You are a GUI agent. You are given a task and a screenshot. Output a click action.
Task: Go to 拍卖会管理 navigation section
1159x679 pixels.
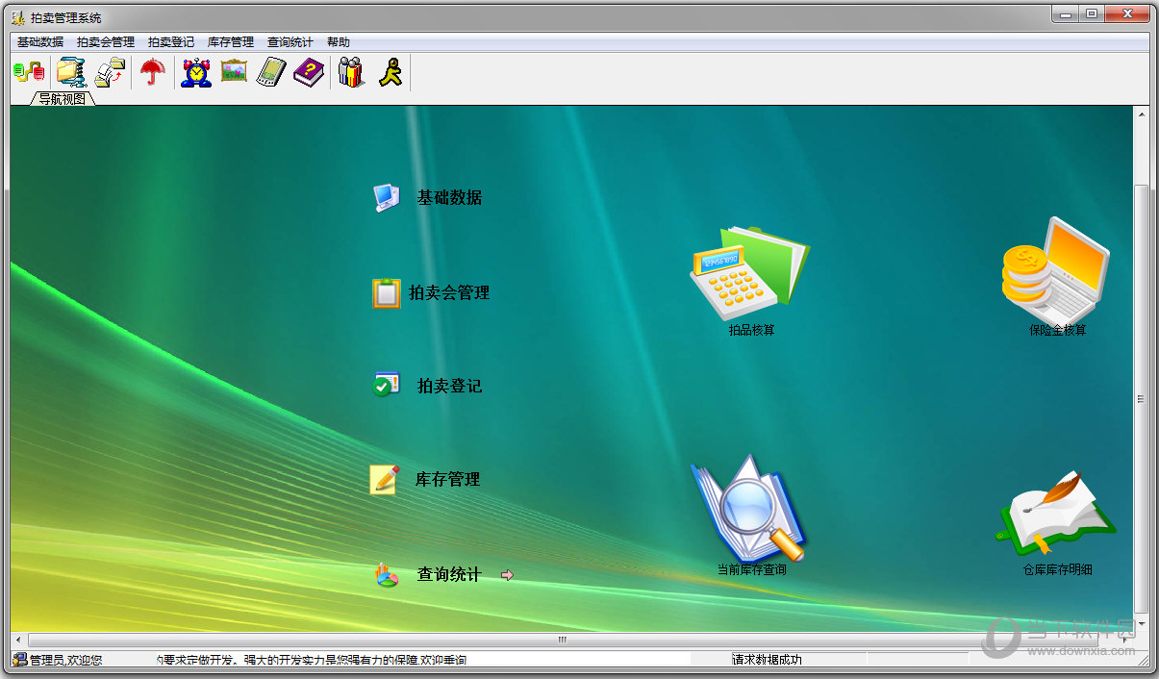449,293
